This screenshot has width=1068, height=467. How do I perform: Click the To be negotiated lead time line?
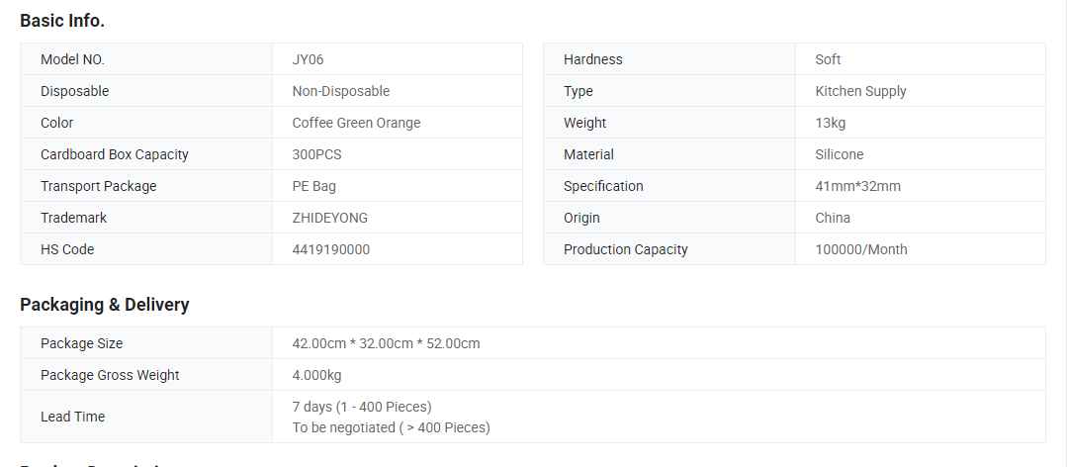[391, 427]
